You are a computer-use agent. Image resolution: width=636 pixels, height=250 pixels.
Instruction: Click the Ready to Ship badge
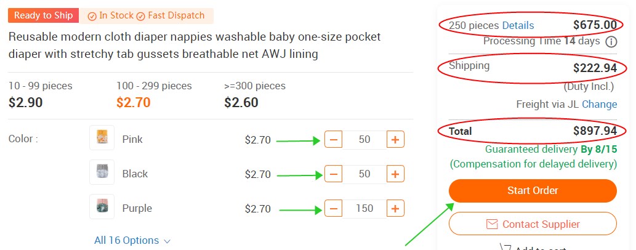click(x=43, y=15)
